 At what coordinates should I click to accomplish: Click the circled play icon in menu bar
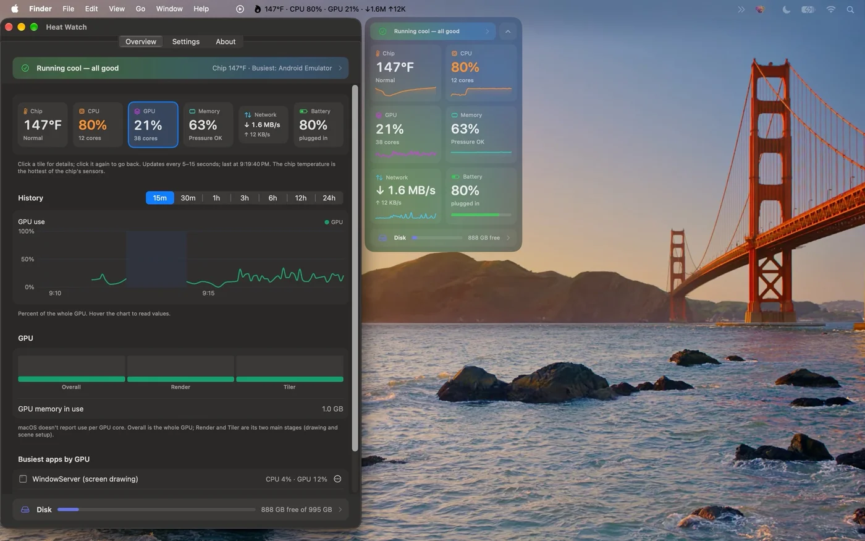pyautogui.click(x=240, y=9)
